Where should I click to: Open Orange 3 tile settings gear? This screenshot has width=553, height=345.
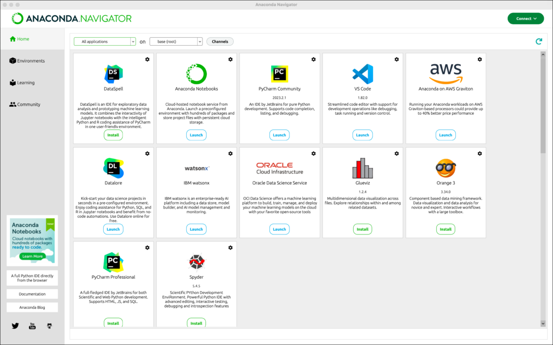(480, 154)
